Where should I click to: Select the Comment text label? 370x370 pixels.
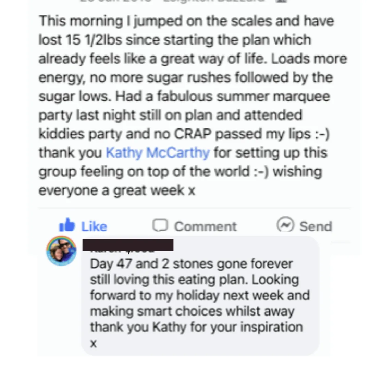(205, 226)
